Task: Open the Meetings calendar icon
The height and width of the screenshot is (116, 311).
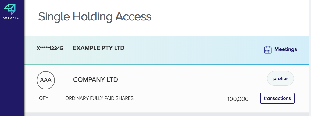Action: tap(268, 50)
